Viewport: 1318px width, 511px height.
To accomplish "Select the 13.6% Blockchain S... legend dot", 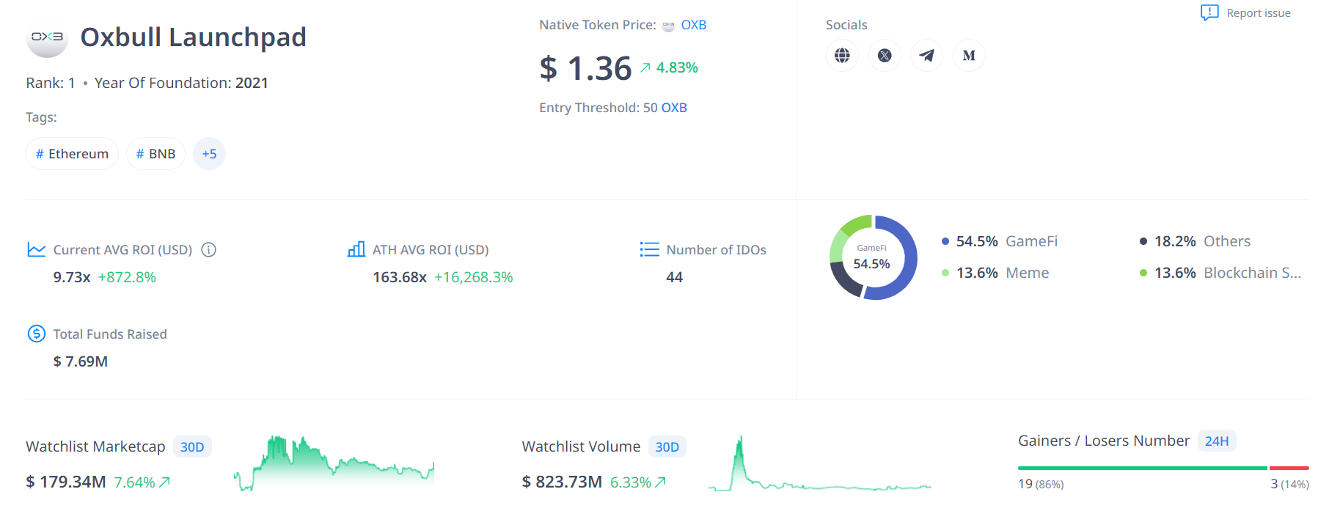I will point(1143,273).
